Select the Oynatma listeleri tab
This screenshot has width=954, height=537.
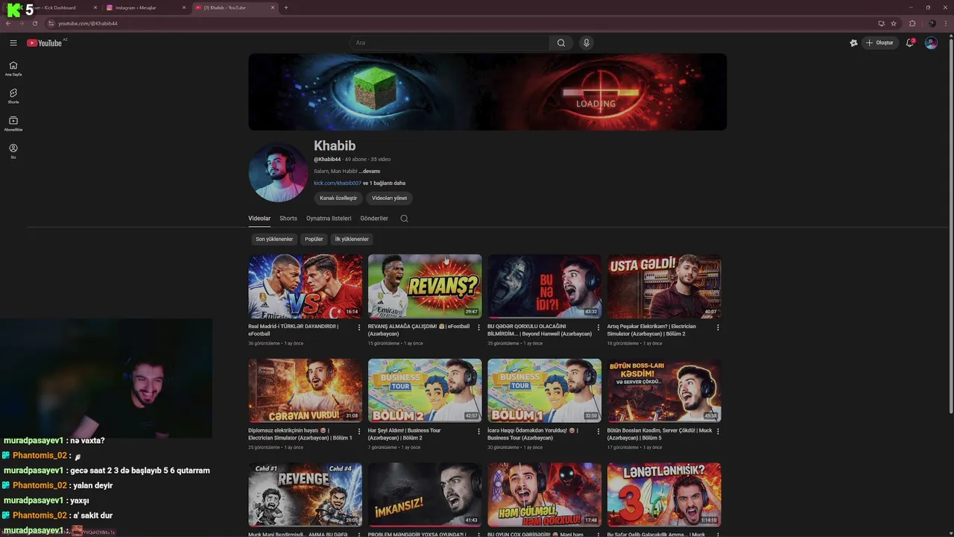click(x=329, y=219)
